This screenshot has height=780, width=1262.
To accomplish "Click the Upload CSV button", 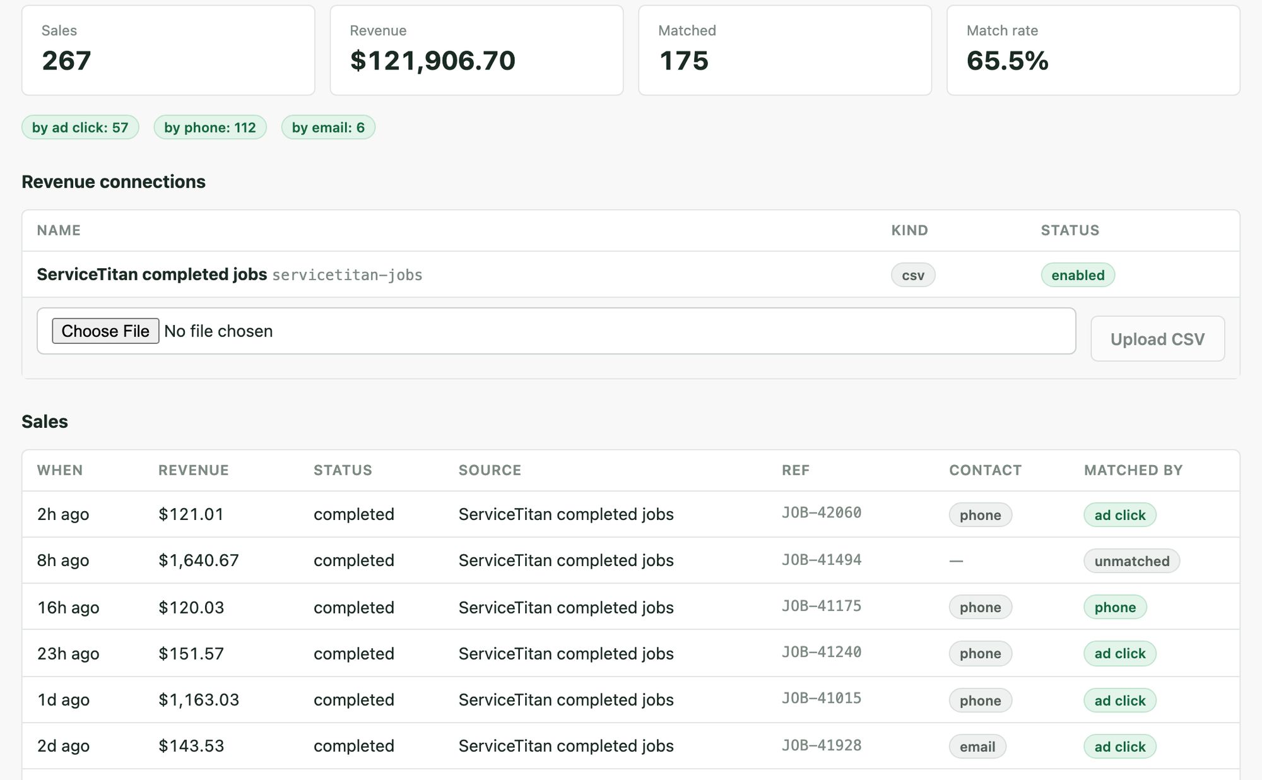I will [1157, 339].
